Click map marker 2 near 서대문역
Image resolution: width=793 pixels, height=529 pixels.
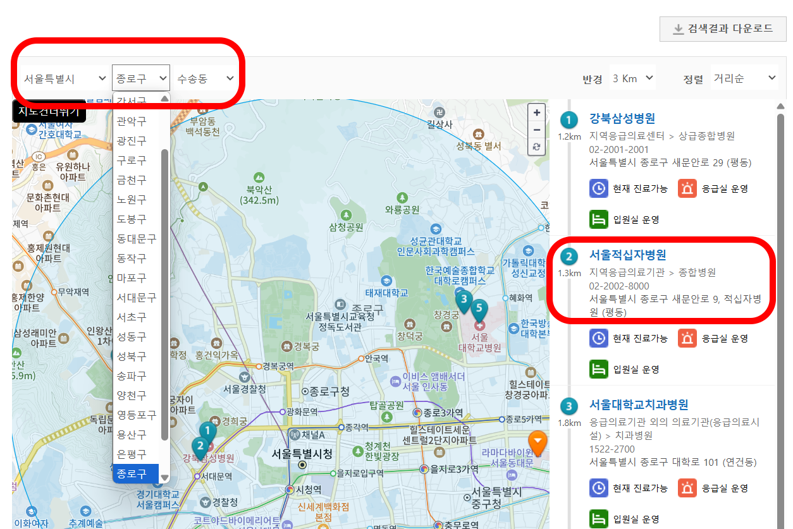pyautogui.click(x=200, y=447)
